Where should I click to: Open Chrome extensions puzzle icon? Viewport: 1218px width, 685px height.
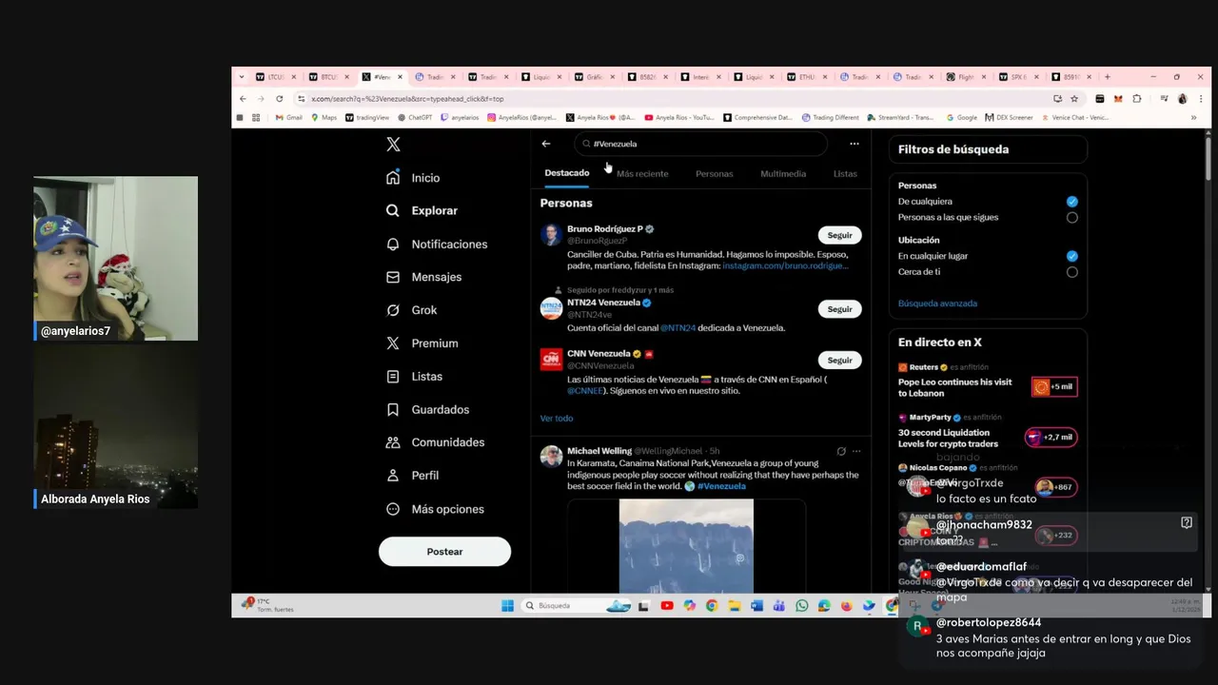tap(1136, 99)
